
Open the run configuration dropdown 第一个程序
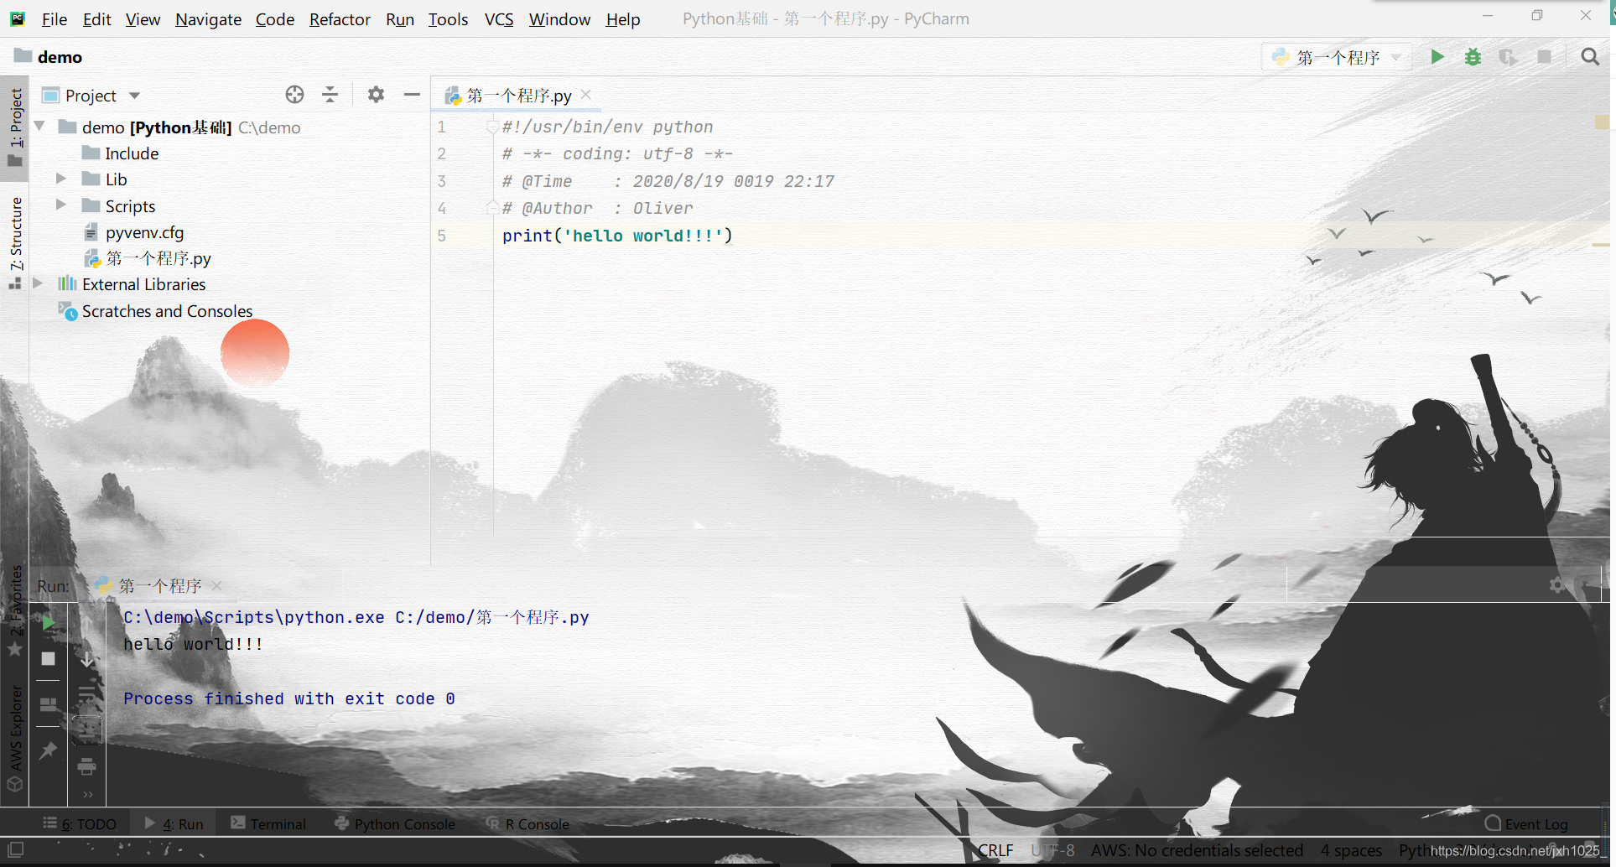[1337, 57]
